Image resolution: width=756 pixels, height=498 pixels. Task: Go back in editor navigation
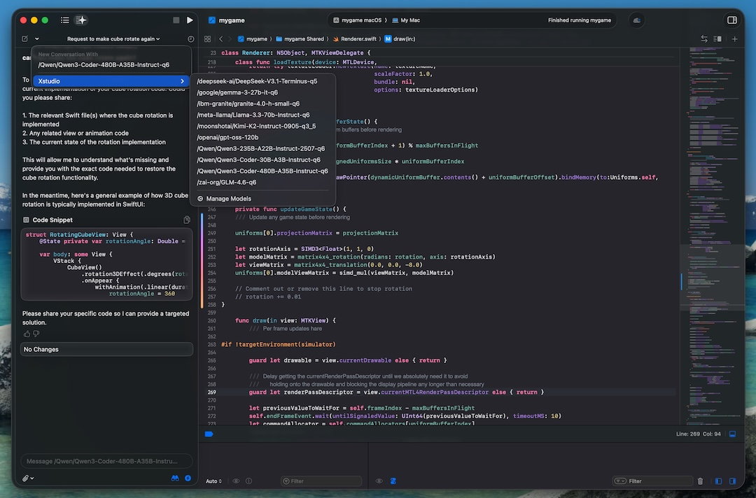click(220, 39)
